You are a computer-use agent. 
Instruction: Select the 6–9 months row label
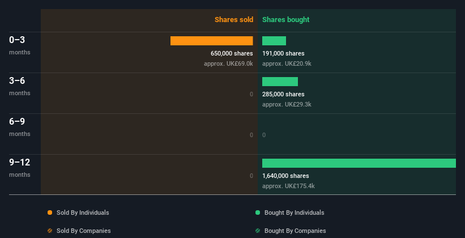coord(20,127)
